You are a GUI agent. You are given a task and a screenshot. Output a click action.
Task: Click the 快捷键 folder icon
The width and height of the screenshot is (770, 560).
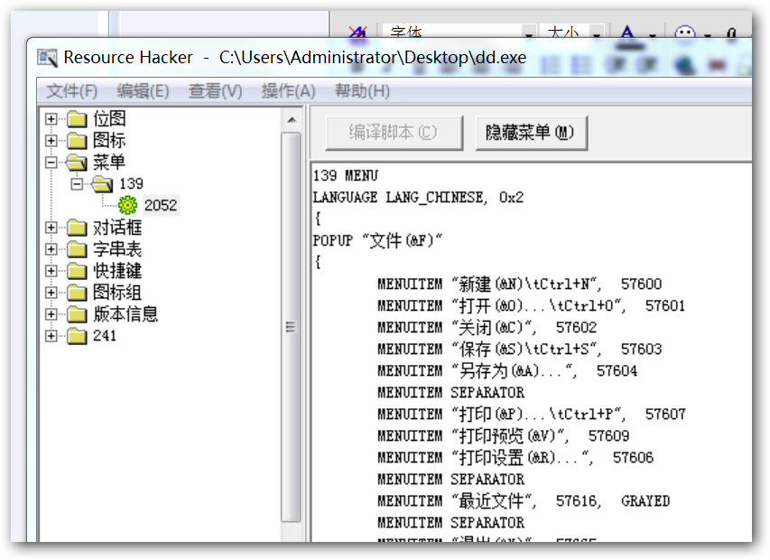tap(77, 271)
